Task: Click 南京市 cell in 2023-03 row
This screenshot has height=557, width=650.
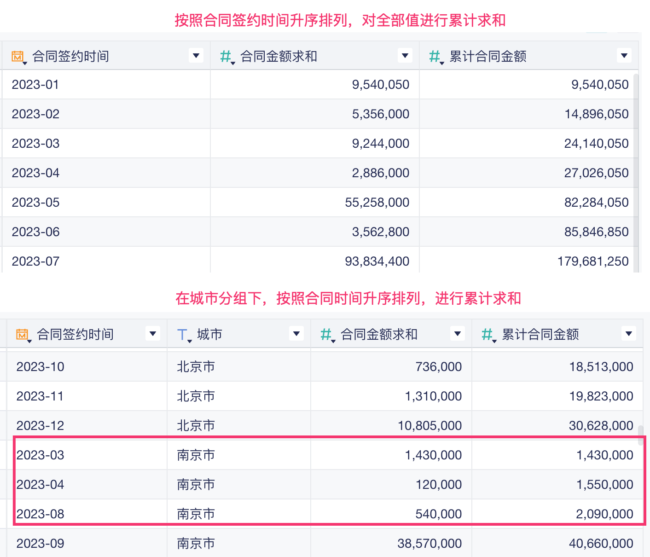Action: tap(196, 455)
